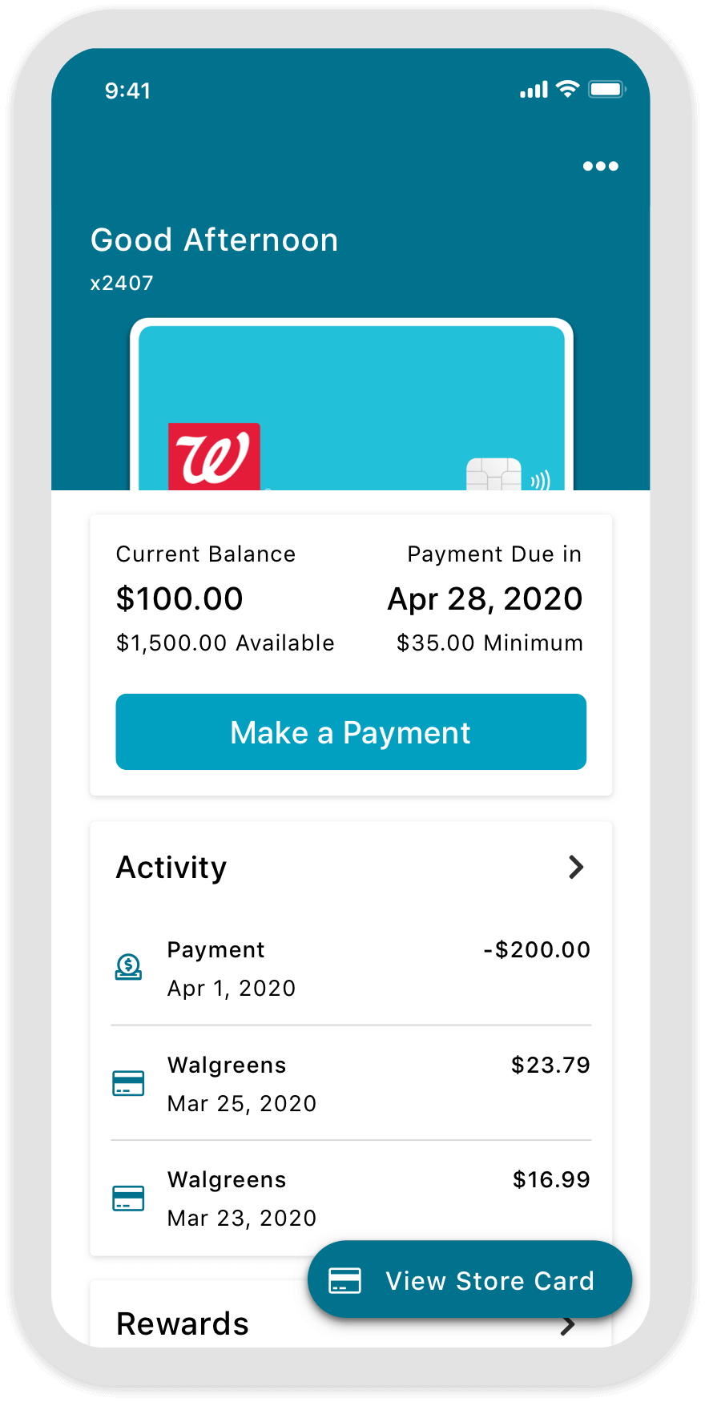
Task: Open the Activity heading
Action: click(x=171, y=868)
